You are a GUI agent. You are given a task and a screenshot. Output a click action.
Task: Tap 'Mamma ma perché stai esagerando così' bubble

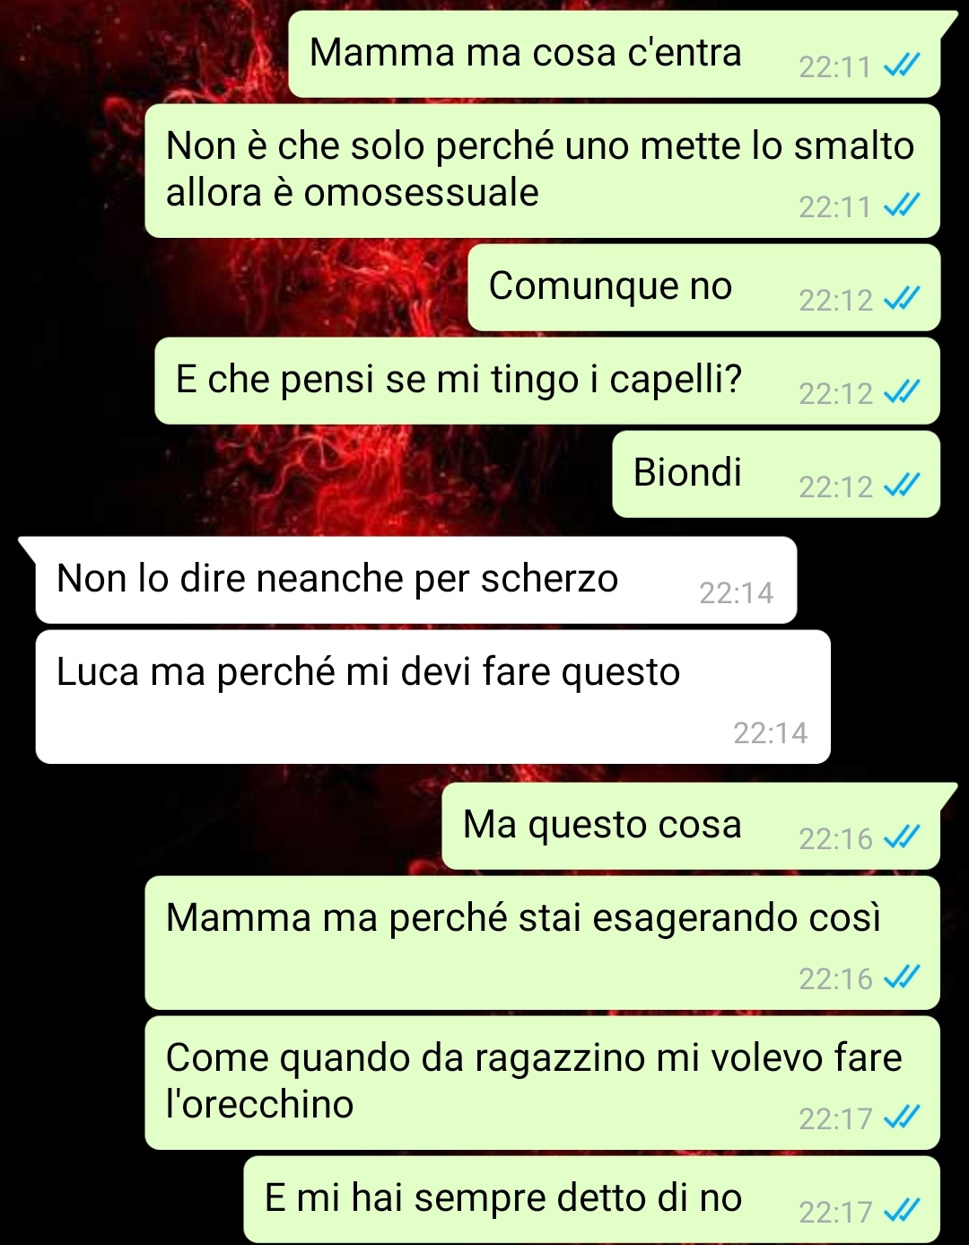pyautogui.click(x=542, y=943)
